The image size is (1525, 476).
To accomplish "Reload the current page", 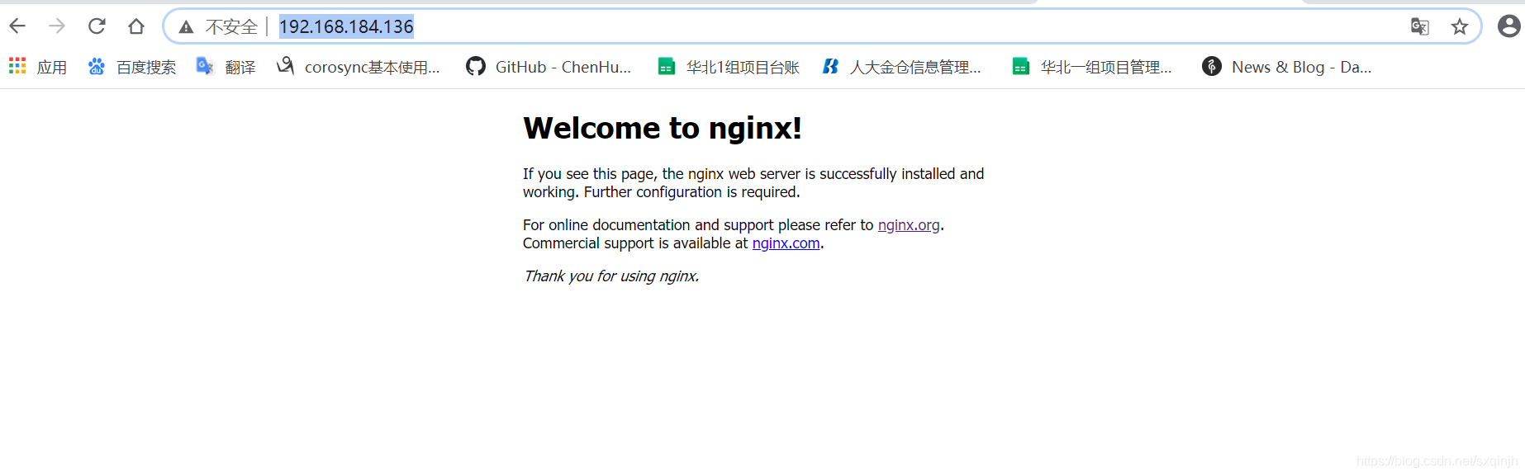I will tap(97, 26).
